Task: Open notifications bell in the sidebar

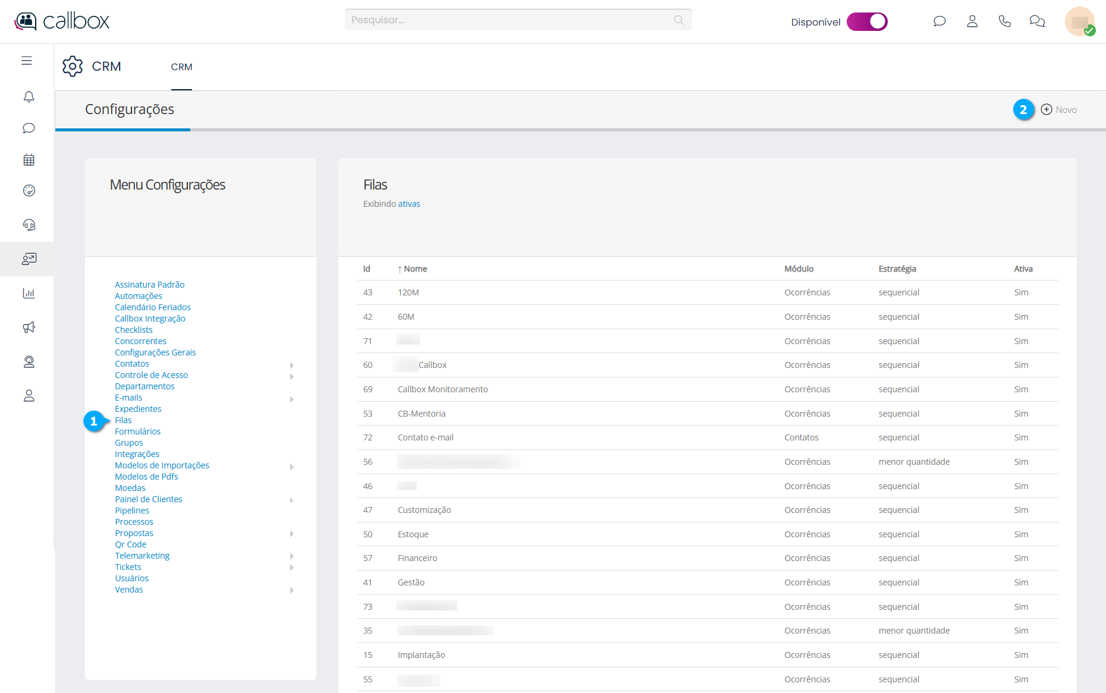Action: [29, 96]
